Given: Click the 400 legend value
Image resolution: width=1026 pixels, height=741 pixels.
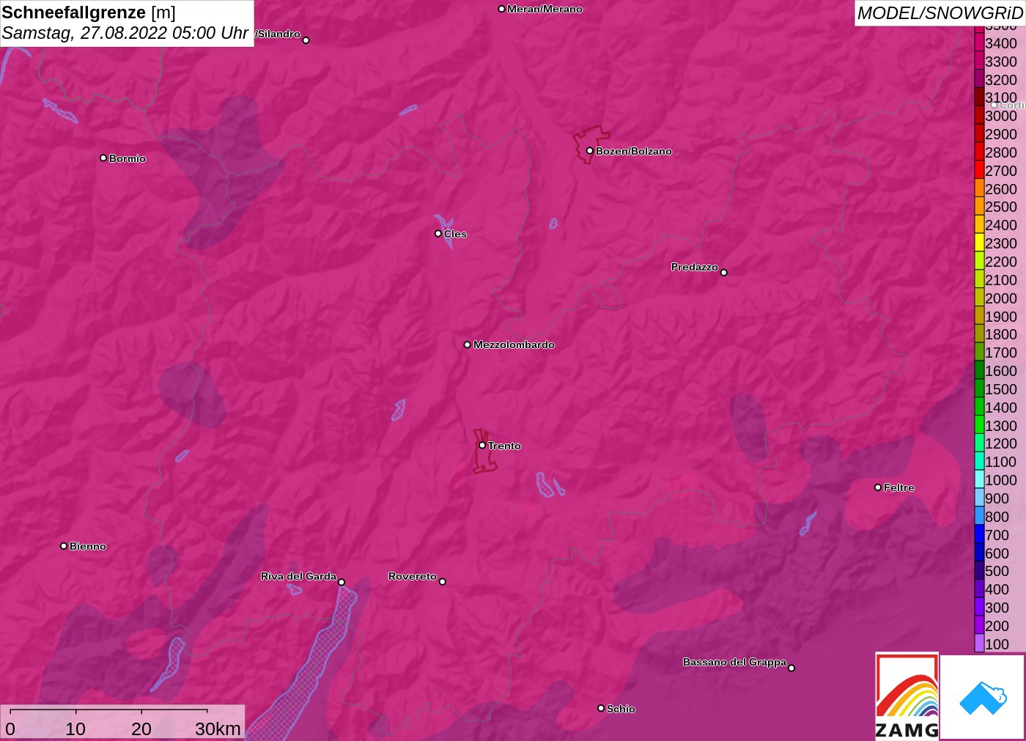Looking at the screenshot, I should (x=997, y=589).
